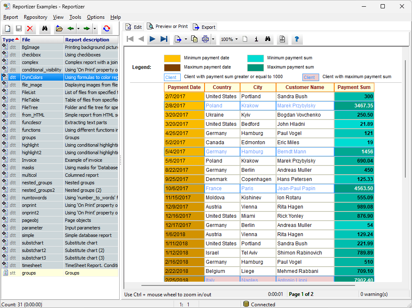Click the blue question mark help icon

click(x=297, y=39)
